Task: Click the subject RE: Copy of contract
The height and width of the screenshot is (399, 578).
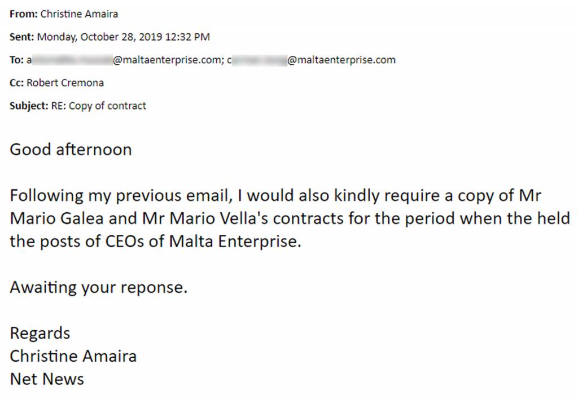Action: pyautogui.click(x=99, y=106)
